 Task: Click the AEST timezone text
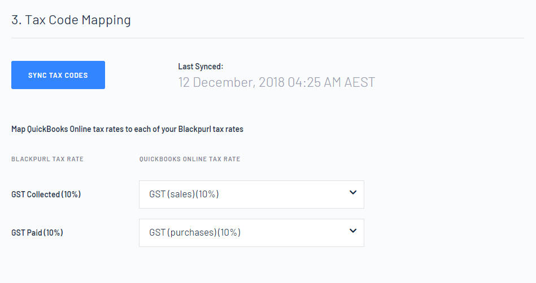360,82
